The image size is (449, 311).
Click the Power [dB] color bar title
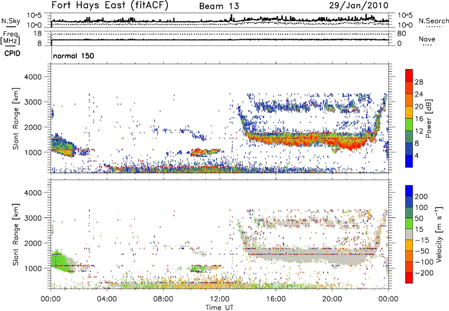pyautogui.click(x=428, y=118)
